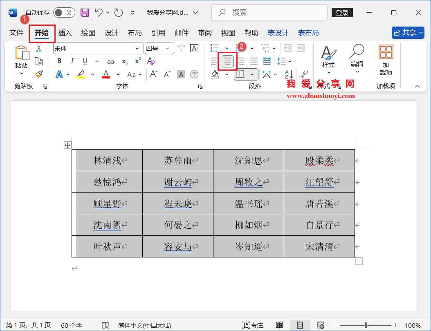The height and width of the screenshot is (331, 431).
Task: Click the 共享 share button
Action: [x=408, y=33]
